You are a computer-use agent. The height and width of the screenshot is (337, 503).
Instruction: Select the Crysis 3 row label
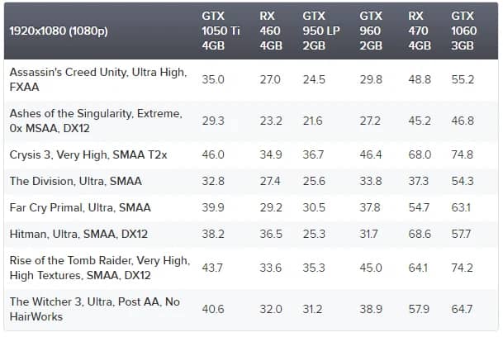tap(87, 154)
